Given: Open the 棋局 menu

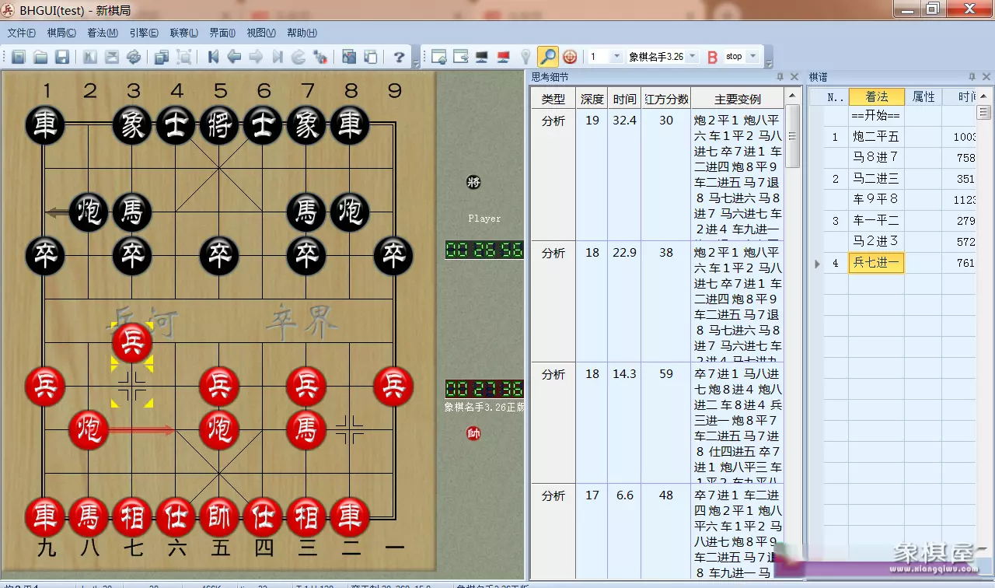Looking at the screenshot, I should pyautogui.click(x=61, y=33).
